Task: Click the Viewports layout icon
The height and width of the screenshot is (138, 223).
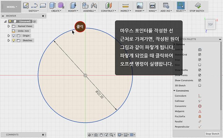Action: coord(132,135)
